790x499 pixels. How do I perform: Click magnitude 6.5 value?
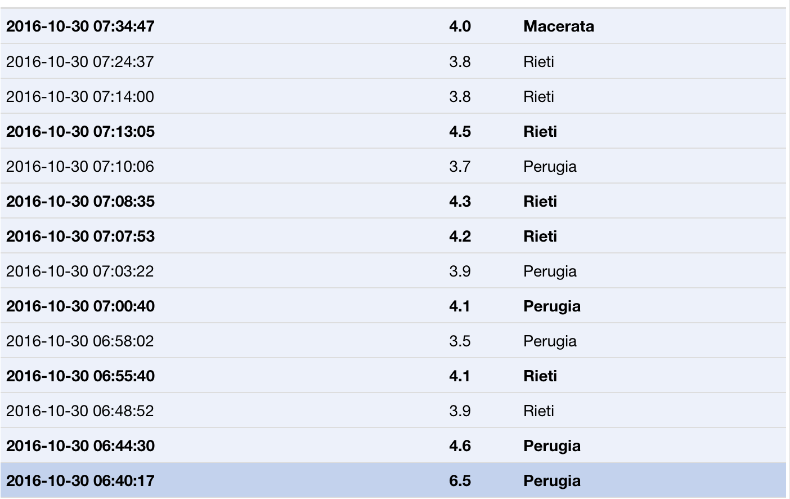[x=460, y=481]
